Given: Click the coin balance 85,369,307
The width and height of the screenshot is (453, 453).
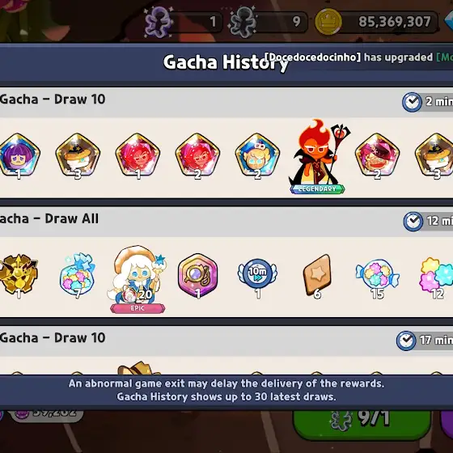Looking at the screenshot, I should pos(395,22).
